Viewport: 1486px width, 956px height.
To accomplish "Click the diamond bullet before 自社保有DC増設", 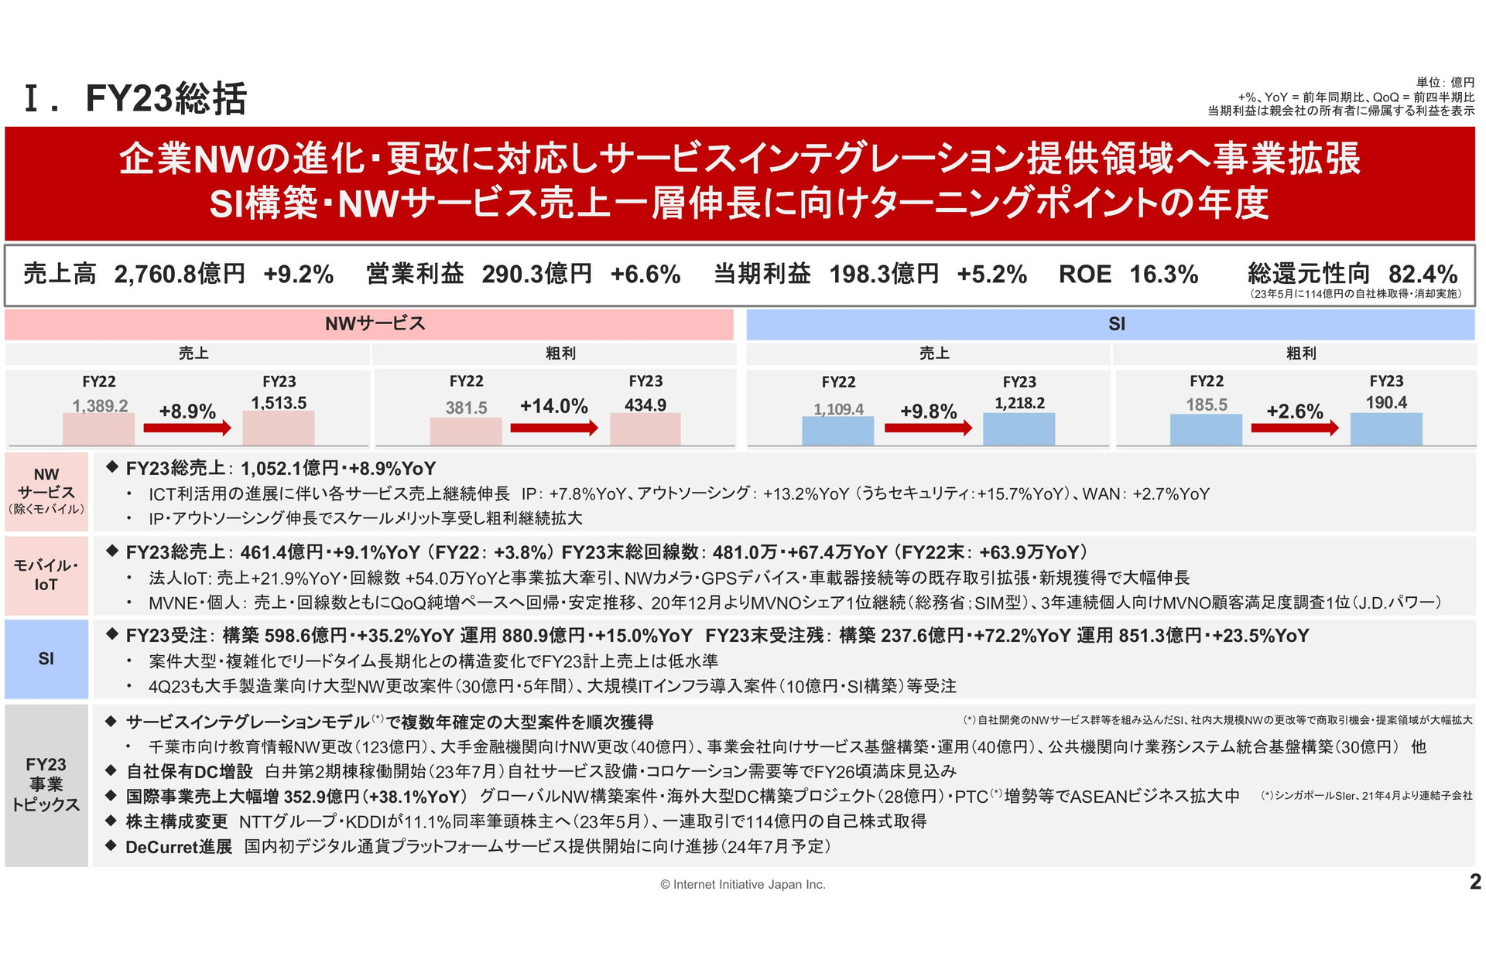I will point(111,770).
